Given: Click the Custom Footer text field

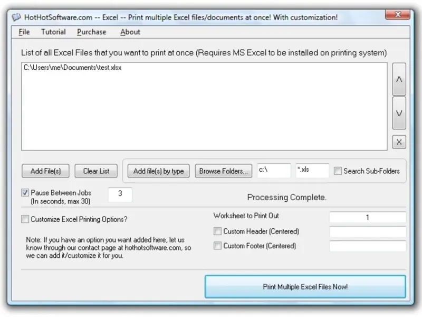Looking at the screenshot, I should pos(368,246).
